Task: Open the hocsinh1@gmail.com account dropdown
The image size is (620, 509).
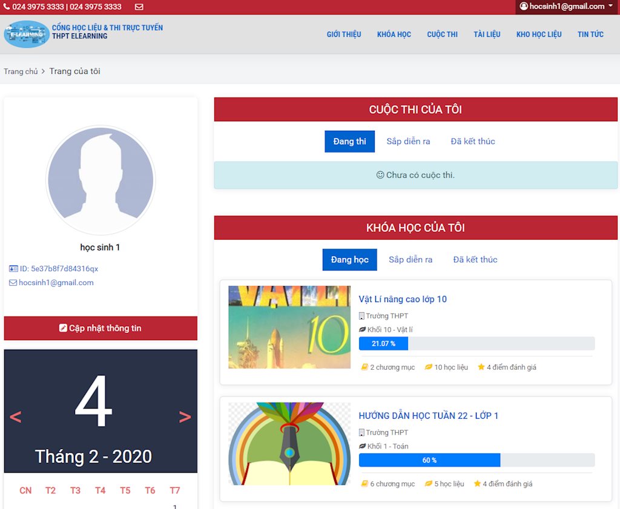Action: pyautogui.click(x=566, y=7)
